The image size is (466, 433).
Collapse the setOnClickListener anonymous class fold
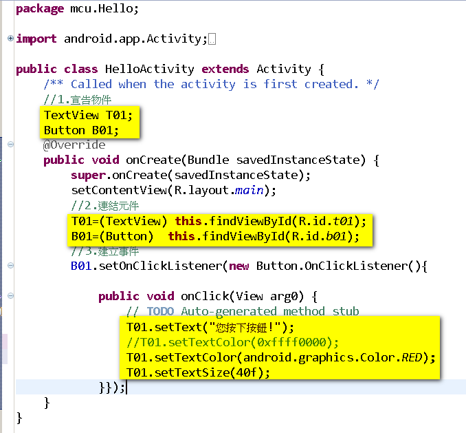pos(10,265)
